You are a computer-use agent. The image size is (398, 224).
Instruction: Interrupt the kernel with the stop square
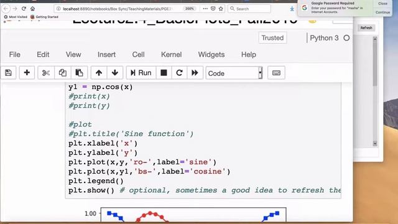(164, 73)
